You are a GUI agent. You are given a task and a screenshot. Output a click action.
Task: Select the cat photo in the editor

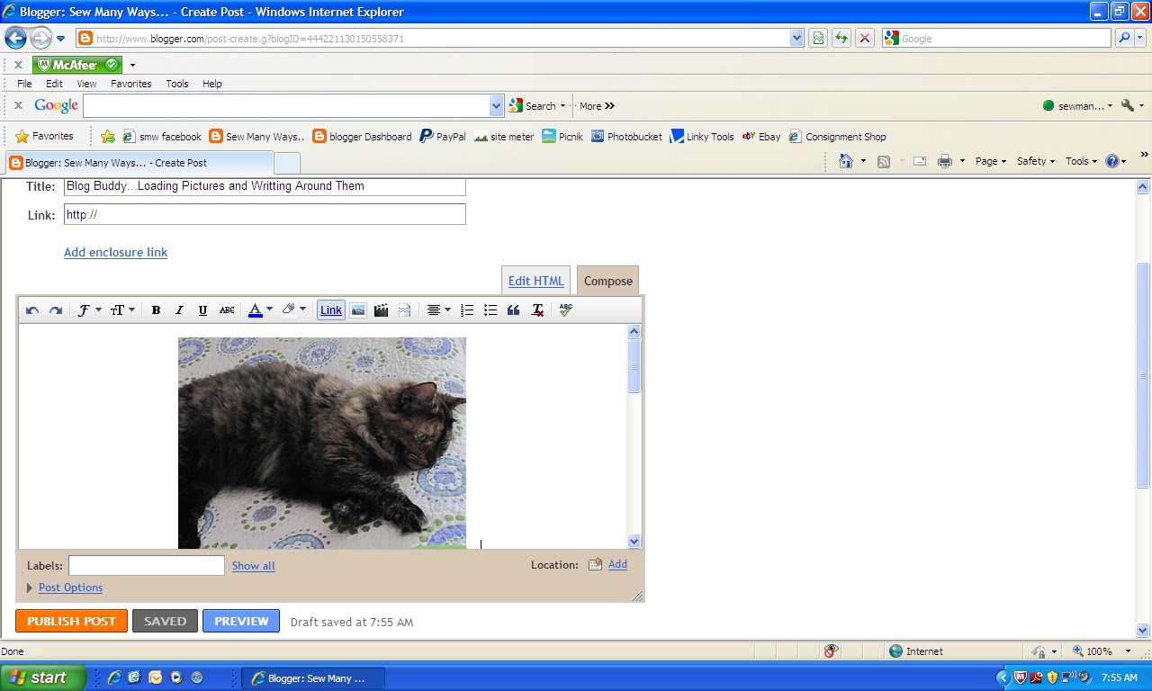[322, 444]
